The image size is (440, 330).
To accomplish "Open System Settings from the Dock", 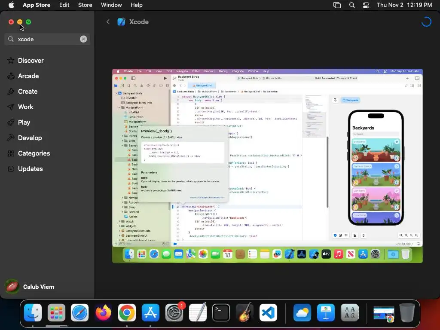I will pos(174,312).
